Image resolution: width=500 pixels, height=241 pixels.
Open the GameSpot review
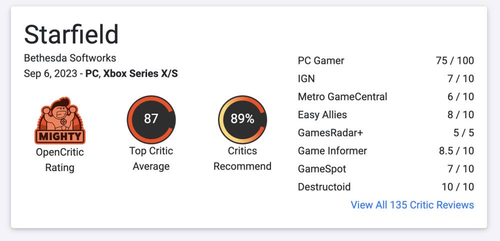click(322, 169)
